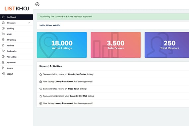Screen dimensions: 189x126
Task: Select the Dashboard menu item
Action: [x=16, y=17]
